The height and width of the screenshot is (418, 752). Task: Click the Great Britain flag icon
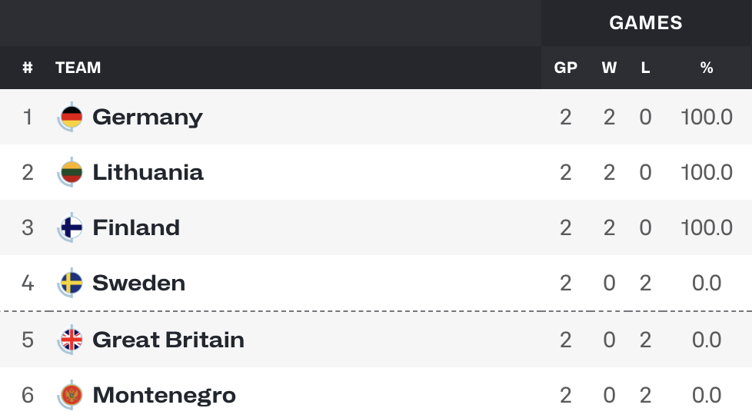[71, 340]
